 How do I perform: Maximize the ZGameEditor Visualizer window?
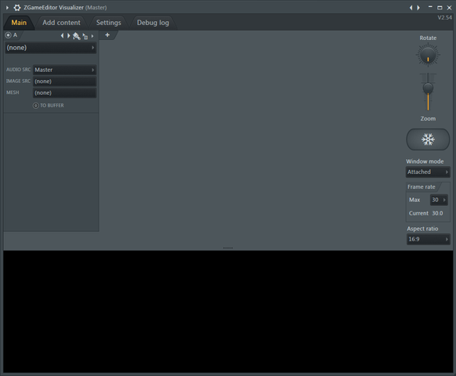click(440, 8)
